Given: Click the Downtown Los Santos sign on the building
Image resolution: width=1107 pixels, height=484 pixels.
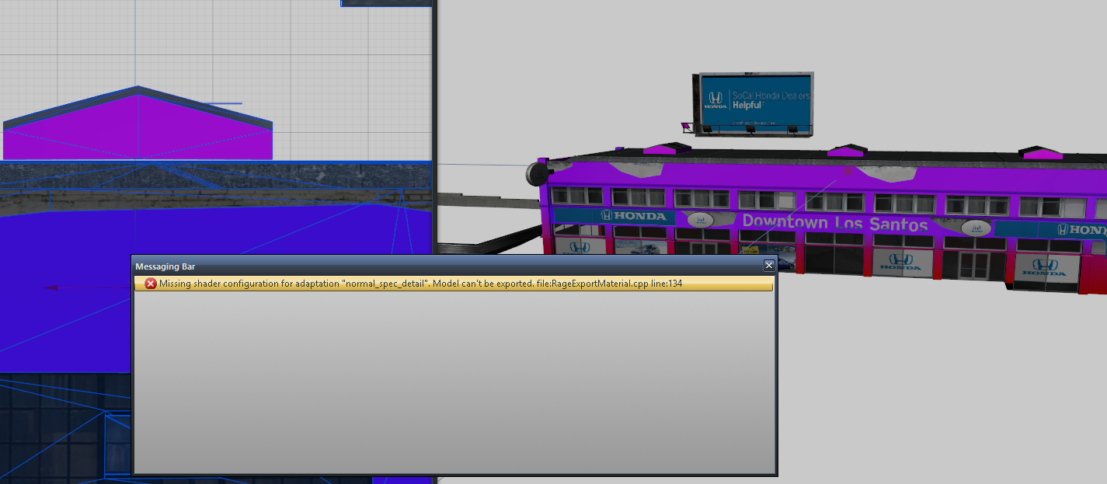Looking at the screenshot, I should point(834,222).
